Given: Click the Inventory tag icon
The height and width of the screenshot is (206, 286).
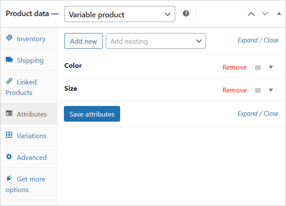Looking at the screenshot, I should point(9,38).
